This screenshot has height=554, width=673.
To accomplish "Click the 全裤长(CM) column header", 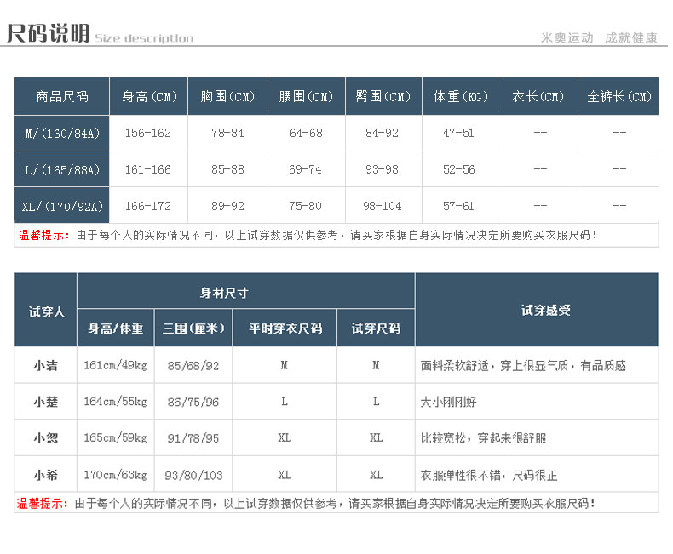I will coord(618,97).
